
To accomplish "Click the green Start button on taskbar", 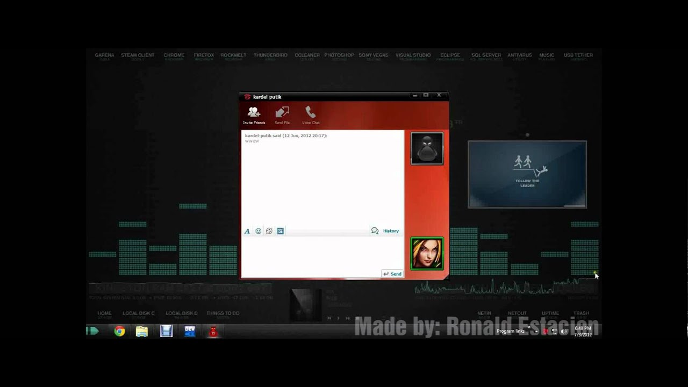I will [93, 331].
